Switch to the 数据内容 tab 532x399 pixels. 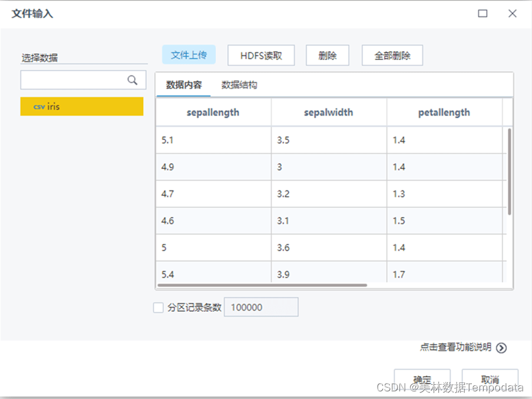click(x=184, y=85)
